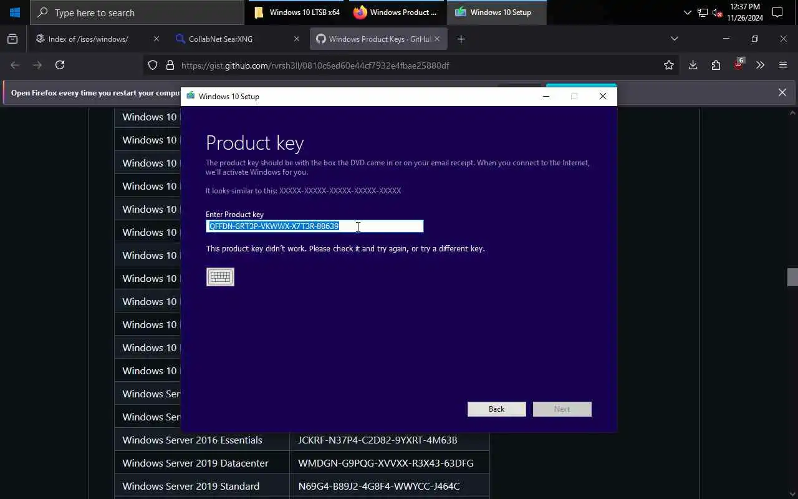
Task: Show more tools overflow chevrons in Firefox
Action: click(760, 65)
